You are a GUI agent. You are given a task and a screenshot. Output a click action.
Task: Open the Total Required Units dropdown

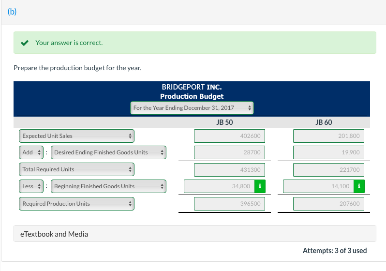pos(76,169)
